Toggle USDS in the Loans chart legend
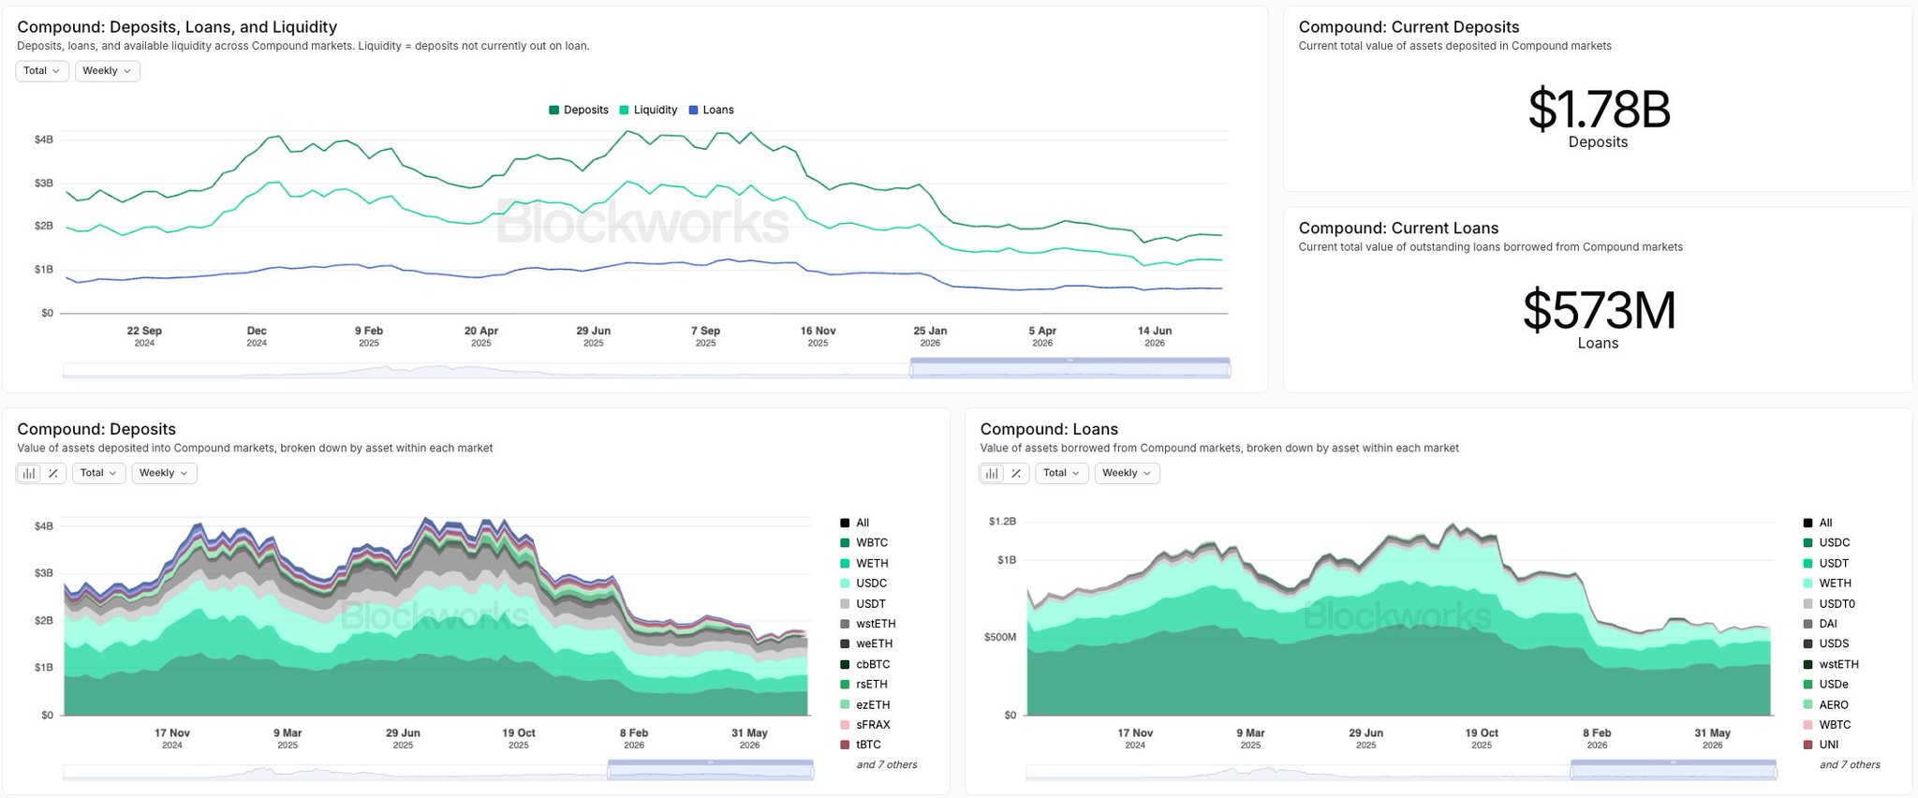The height and width of the screenshot is (798, 1918). point(1826,643)
